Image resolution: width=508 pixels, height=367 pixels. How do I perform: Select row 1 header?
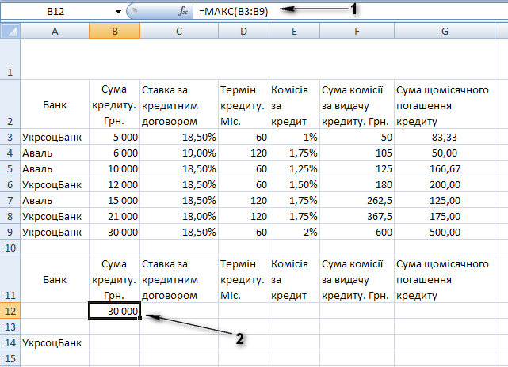click(10, 59)
